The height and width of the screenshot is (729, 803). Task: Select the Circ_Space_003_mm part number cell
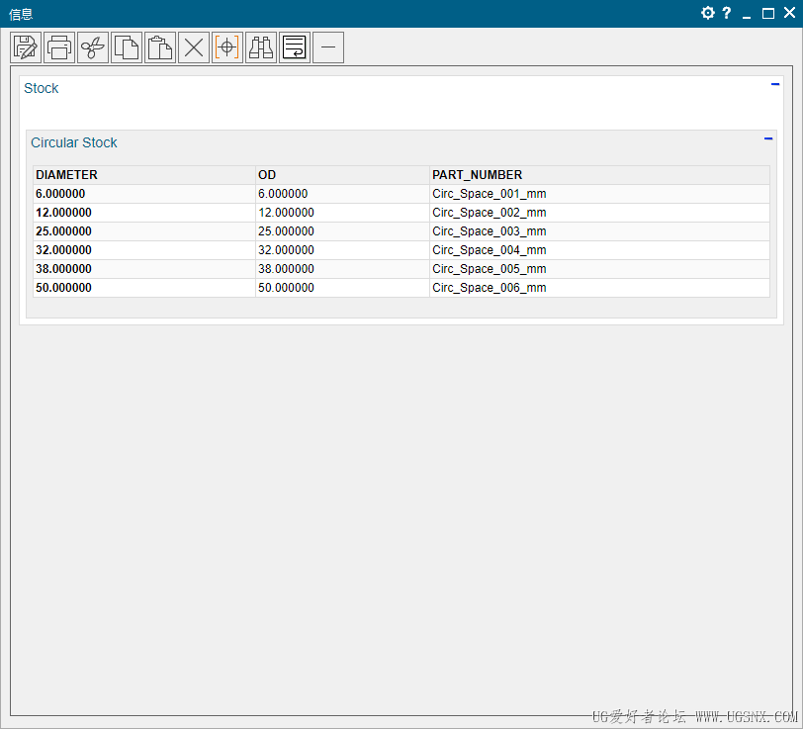click(489, 231)
